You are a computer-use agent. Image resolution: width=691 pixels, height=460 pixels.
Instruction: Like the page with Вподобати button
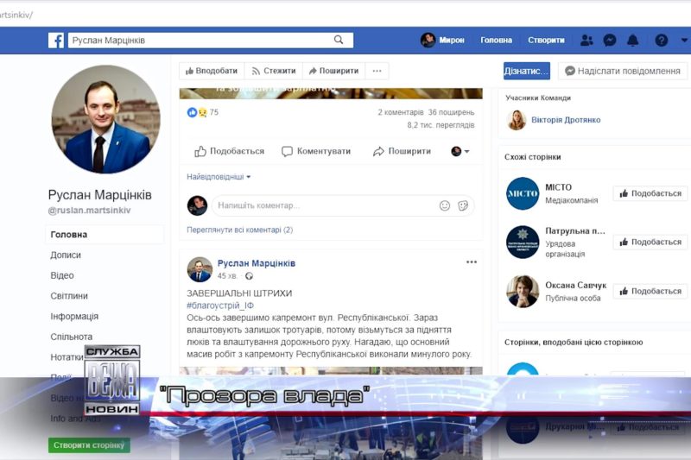click(x=212, y=71)
